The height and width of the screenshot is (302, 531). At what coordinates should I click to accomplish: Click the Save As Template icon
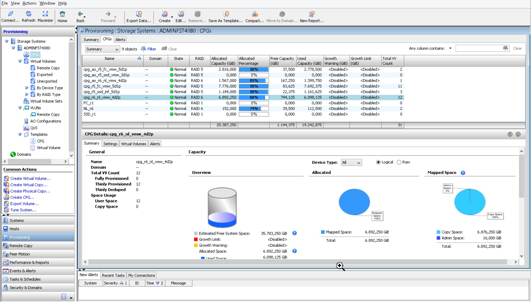click(225, 14)
